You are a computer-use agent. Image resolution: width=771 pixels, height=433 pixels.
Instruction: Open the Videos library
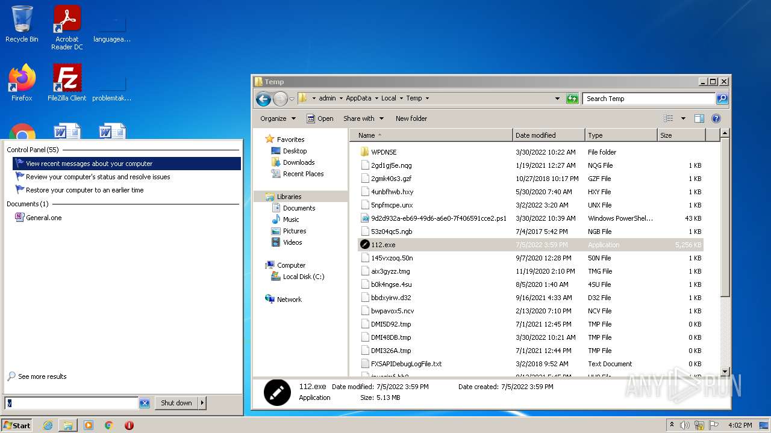coord(287,242)
